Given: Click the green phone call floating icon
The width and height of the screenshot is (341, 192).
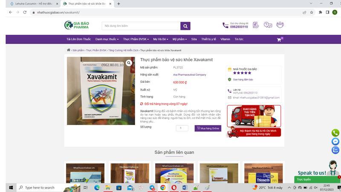Looking at the screenshot, I should (335, 133).
